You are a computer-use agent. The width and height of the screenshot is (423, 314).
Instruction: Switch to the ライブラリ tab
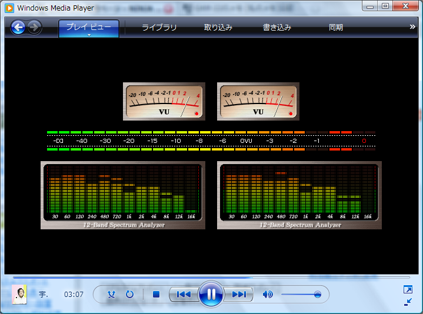[x=159, y=28]
